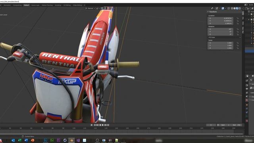
Task: Click the Location Y value field
Action: pyautogui.click(x=221, y=21)
